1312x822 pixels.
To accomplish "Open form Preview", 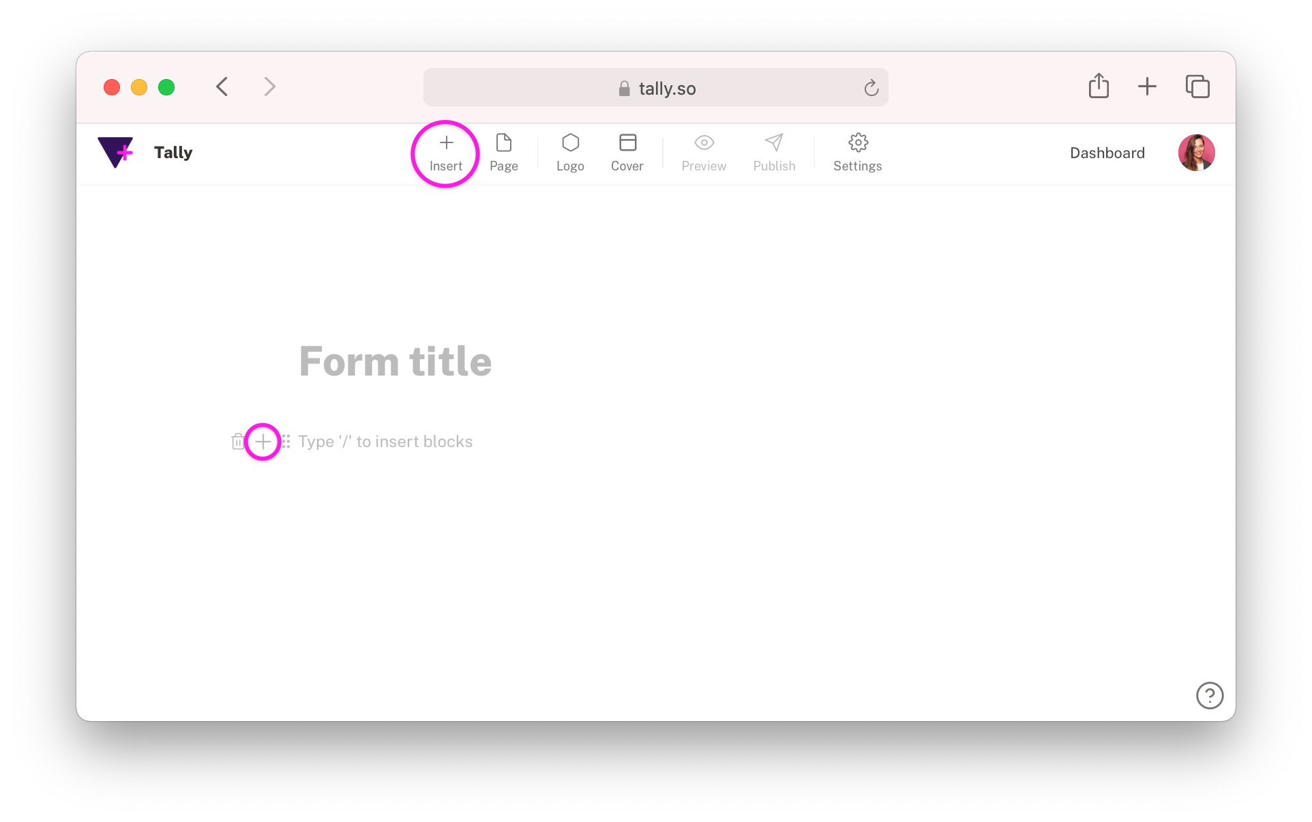I will coord(704,153).
